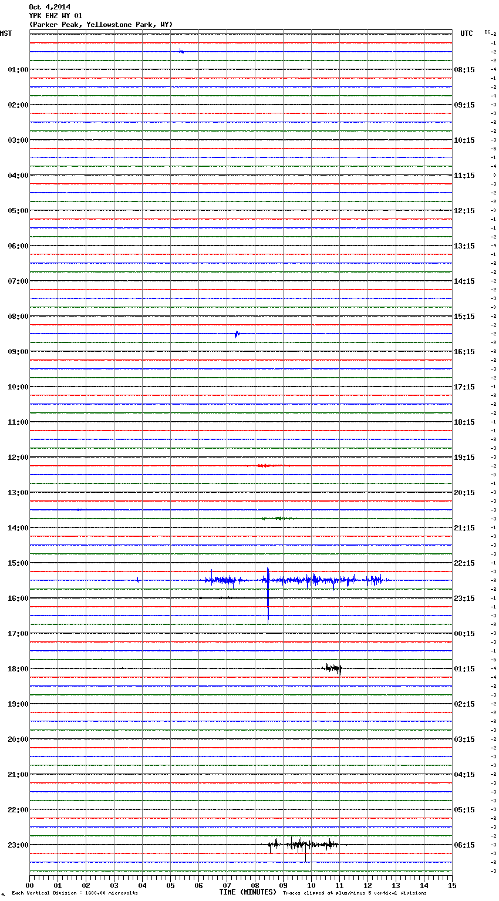Click the "00" minute axis tick label
Screen dimensions: 499x901
coord(29,885)
